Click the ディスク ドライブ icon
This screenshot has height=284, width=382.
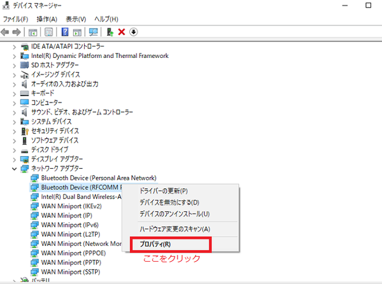point(25,150)
